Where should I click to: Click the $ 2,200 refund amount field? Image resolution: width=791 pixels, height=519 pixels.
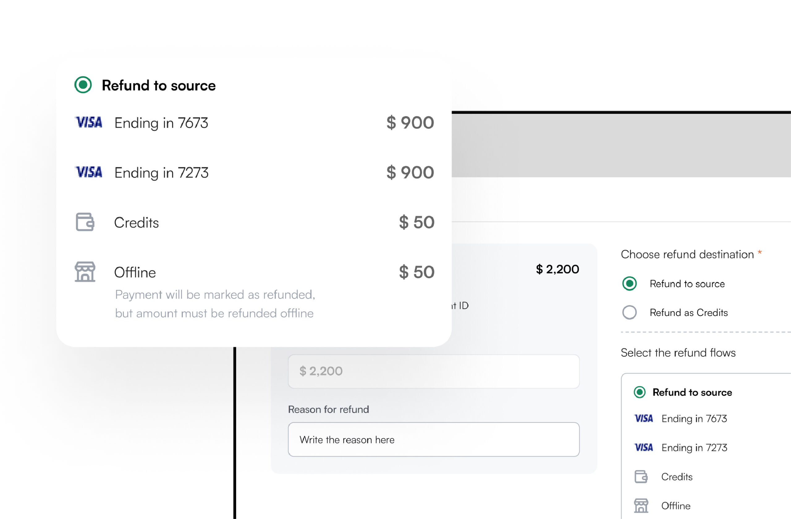tap(434, 371)
